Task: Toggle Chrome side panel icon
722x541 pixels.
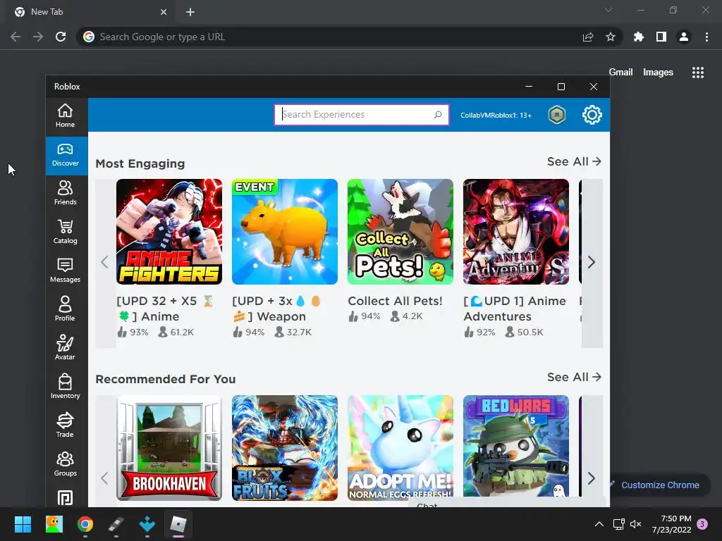Action: 661,37
